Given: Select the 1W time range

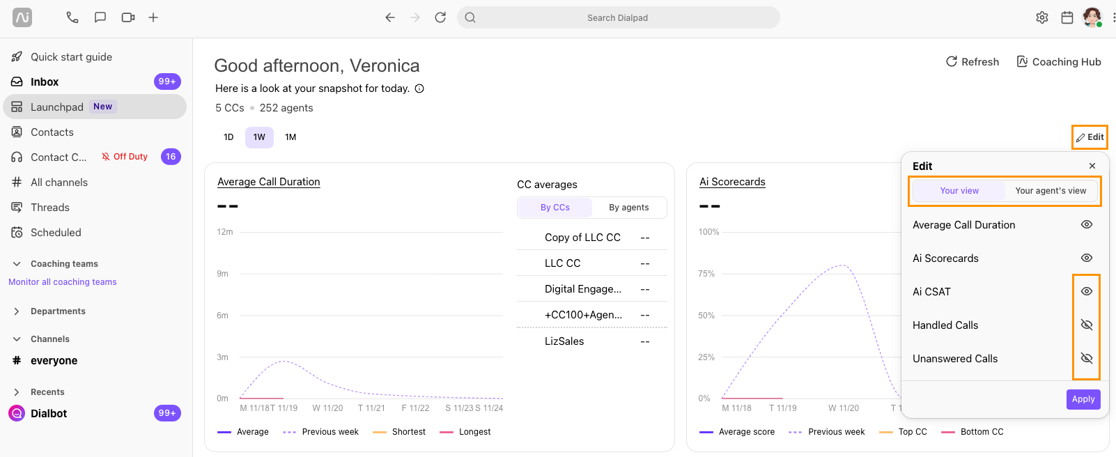Looking at the screenshot, I should (x=259, y=137).
